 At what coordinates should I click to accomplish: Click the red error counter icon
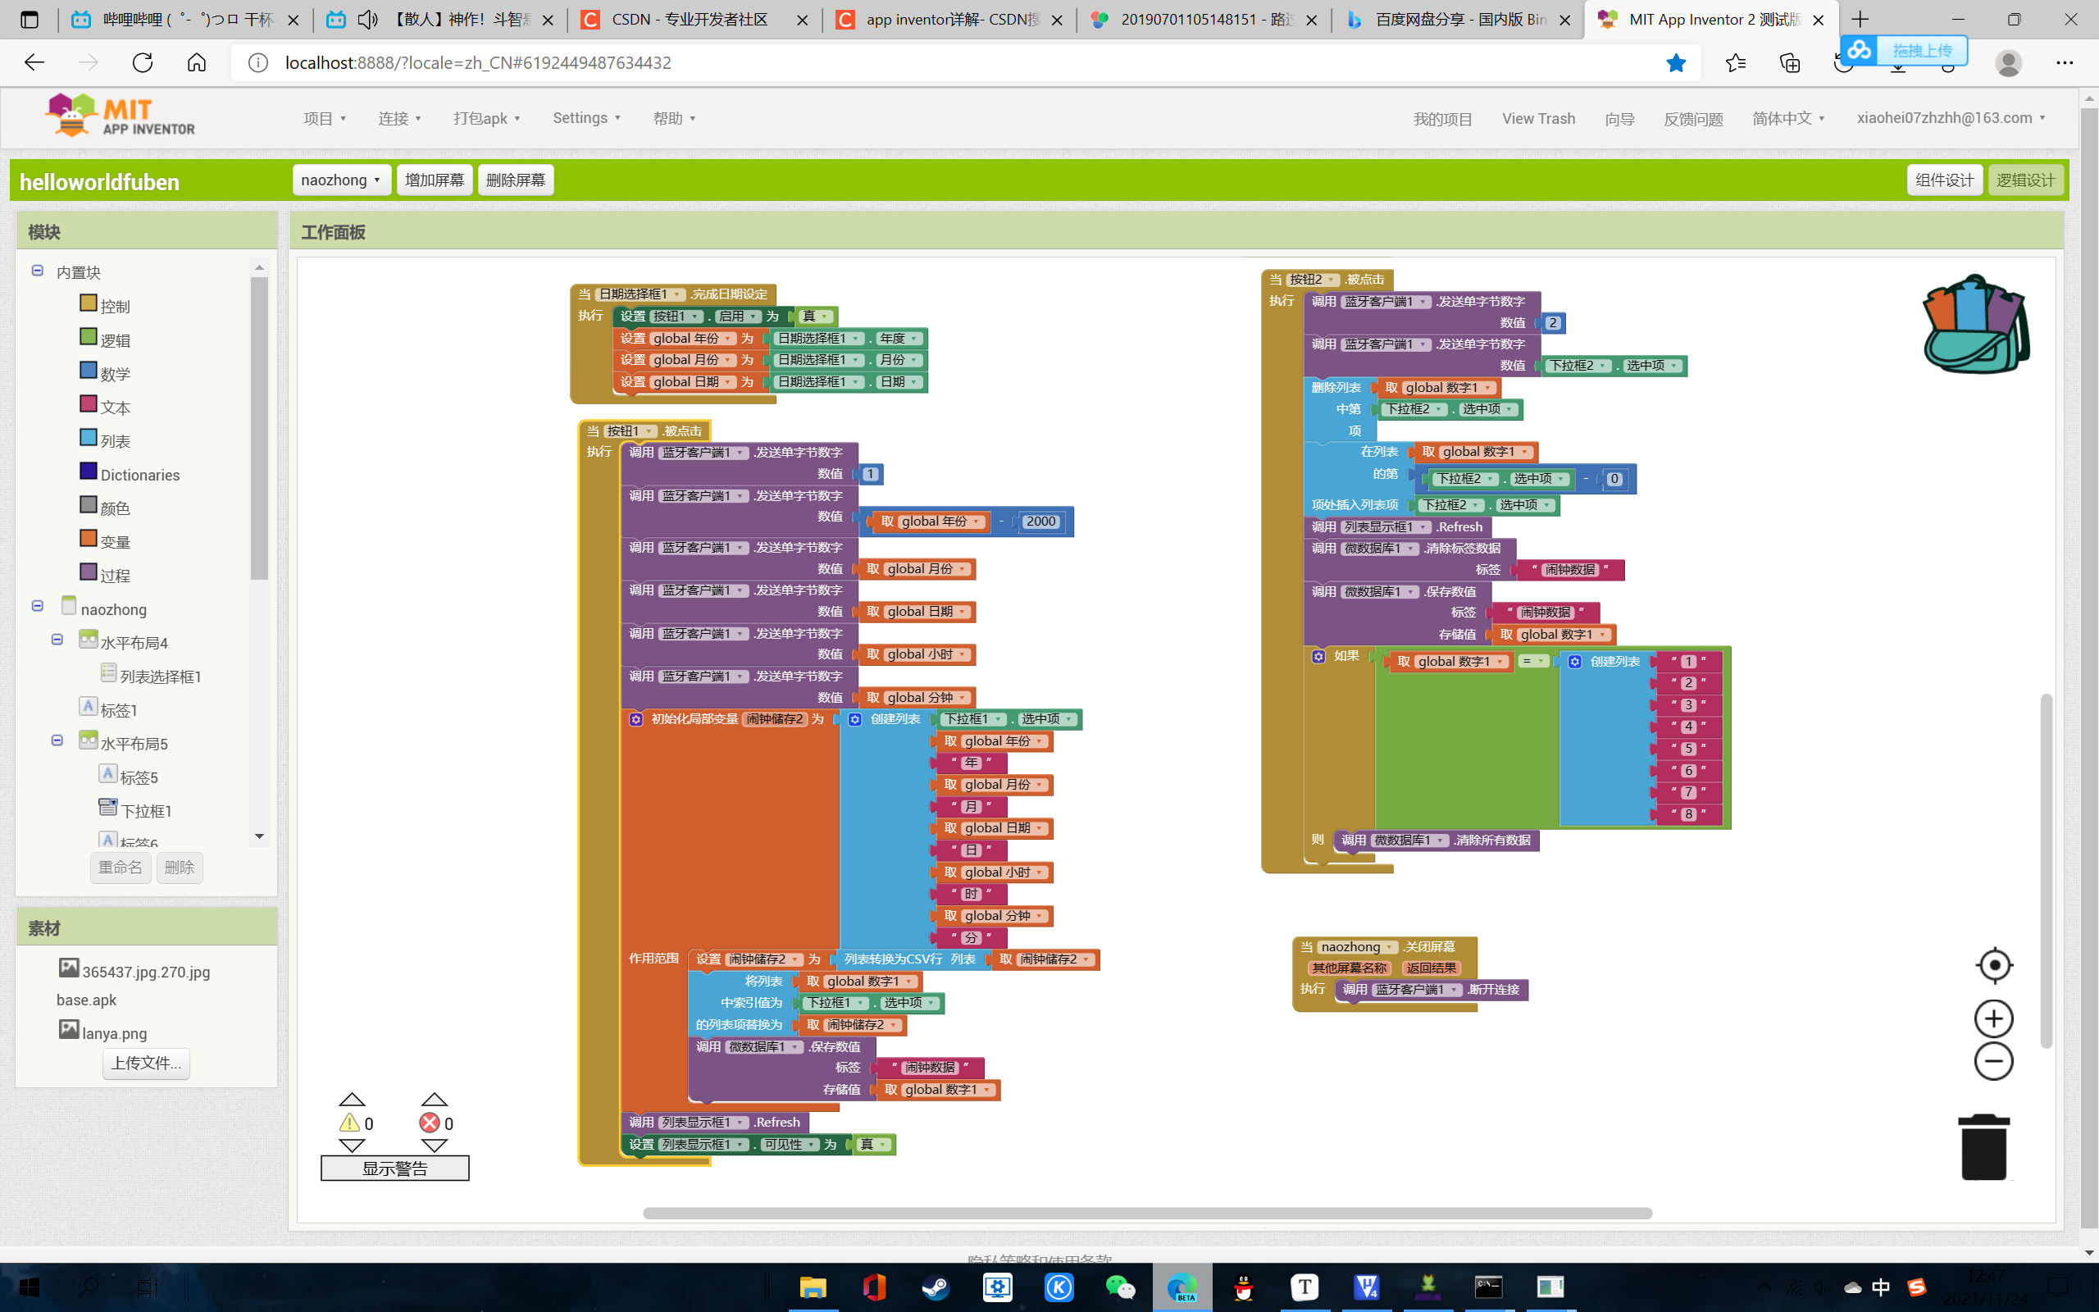coord(430,1123)
